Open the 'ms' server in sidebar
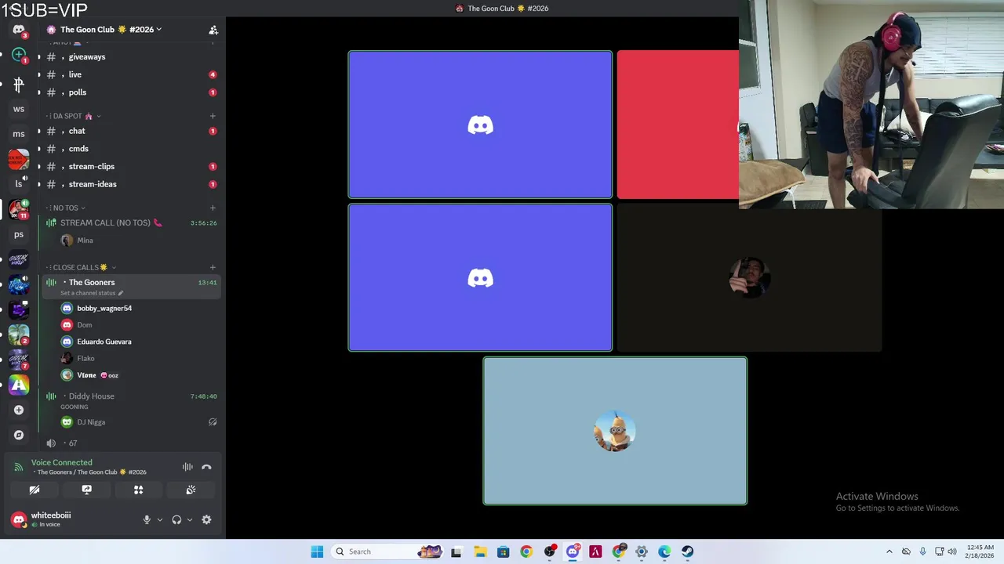The image size is (1004, 564). tap(19, 134)
